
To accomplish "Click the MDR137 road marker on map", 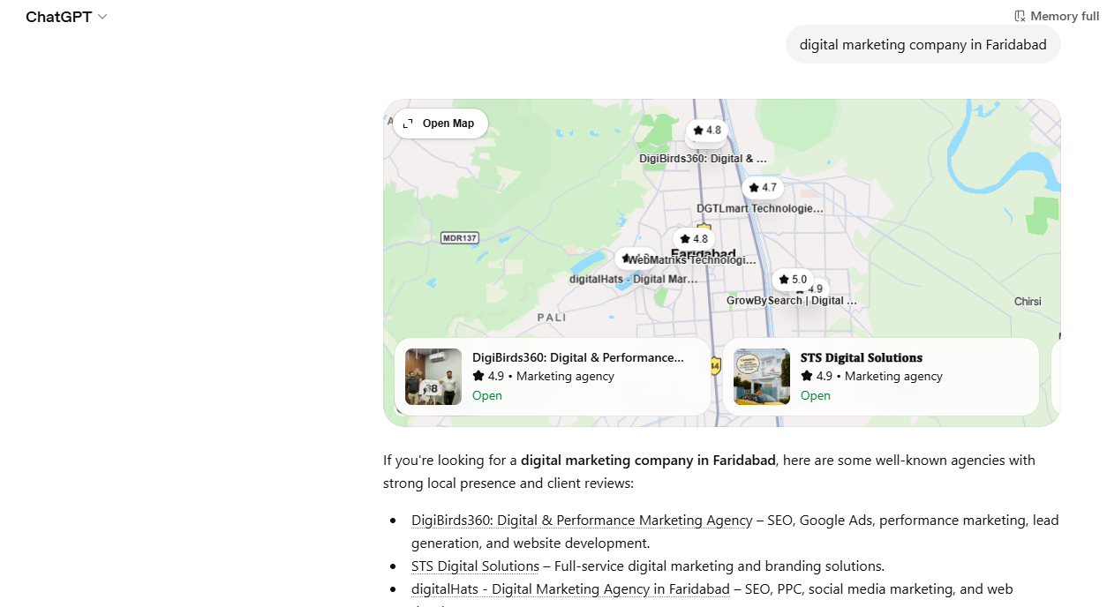I will point(460,238).
